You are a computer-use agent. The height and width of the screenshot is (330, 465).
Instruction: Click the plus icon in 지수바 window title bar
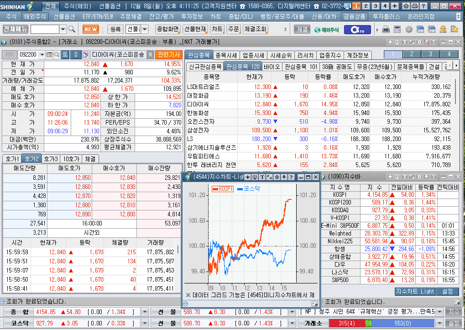(x=390, y=177)
